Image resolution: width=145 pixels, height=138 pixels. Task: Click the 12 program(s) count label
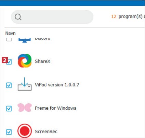(128, 17)
